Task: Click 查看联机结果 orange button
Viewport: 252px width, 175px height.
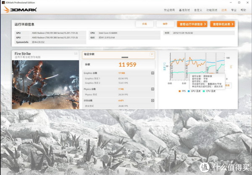Action: click(x=223, y=24)
